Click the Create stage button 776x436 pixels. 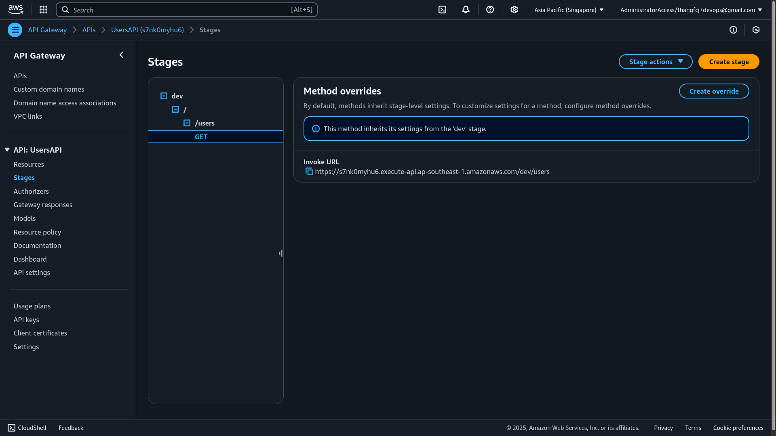(x=729, y=62)
